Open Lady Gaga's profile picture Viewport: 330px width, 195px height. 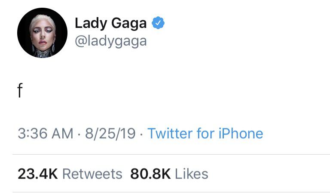[42, 33]
